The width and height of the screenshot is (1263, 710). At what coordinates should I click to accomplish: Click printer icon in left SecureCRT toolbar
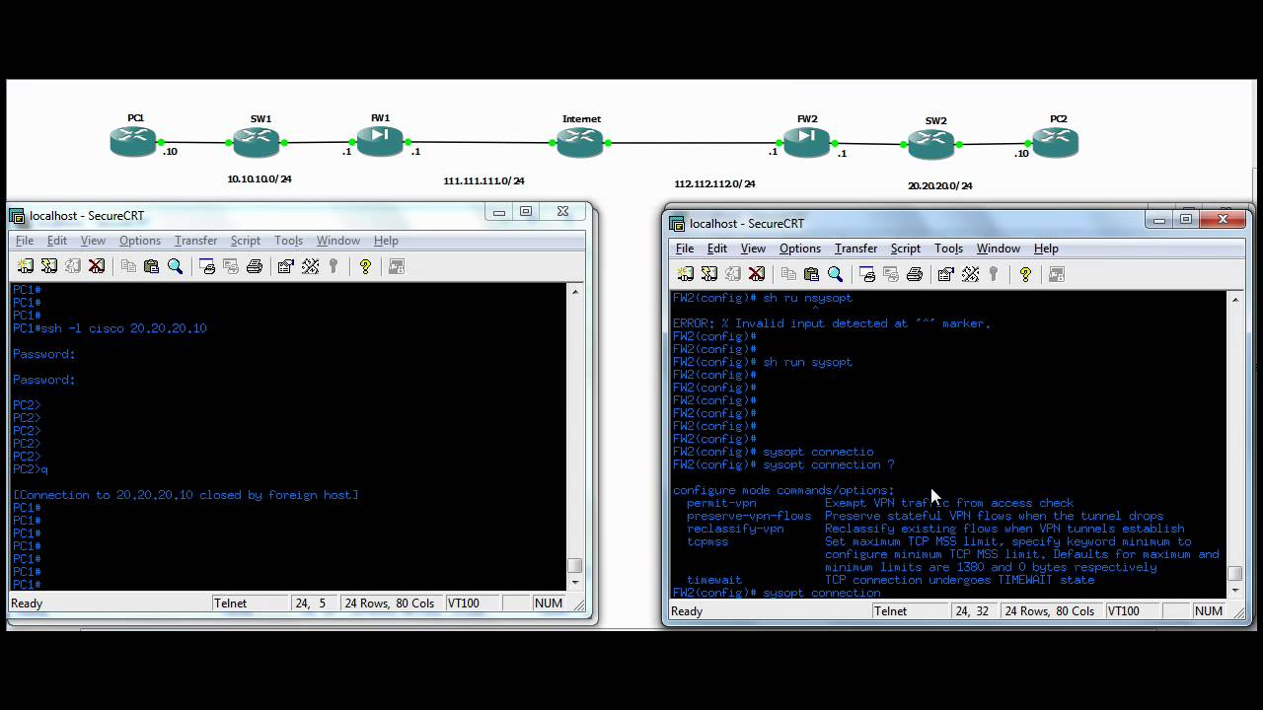255,266
